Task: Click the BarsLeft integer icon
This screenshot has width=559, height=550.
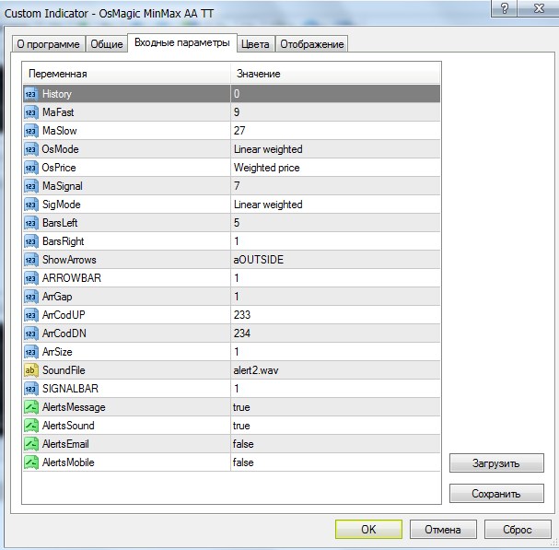Action: point(31,223)
